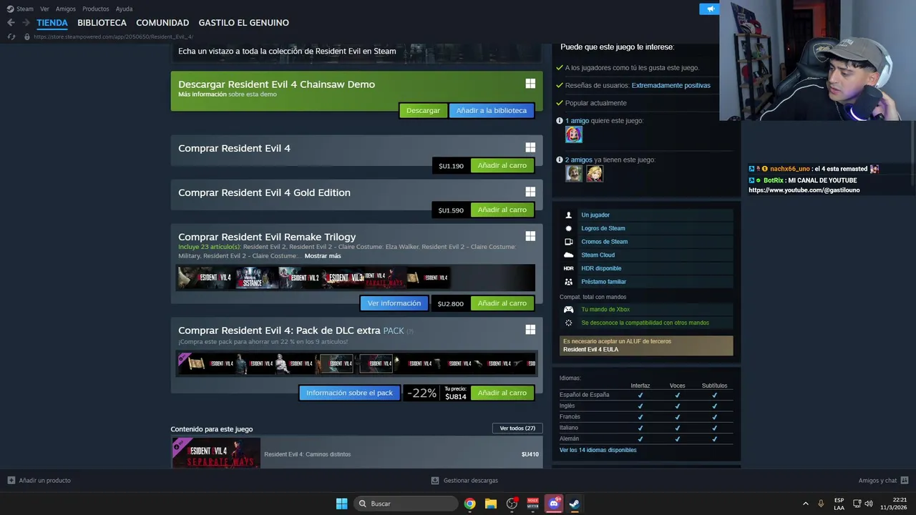Click the store URL address bar
The height and width of the screenshot is (515, 916).
(x=113, y=36)
